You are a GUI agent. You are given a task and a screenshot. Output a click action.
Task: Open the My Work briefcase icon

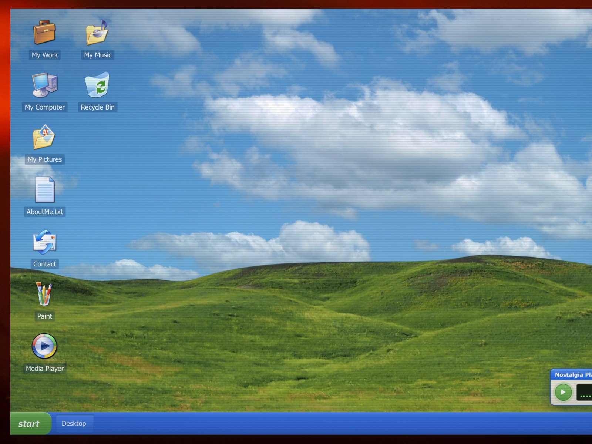(44, 32)
